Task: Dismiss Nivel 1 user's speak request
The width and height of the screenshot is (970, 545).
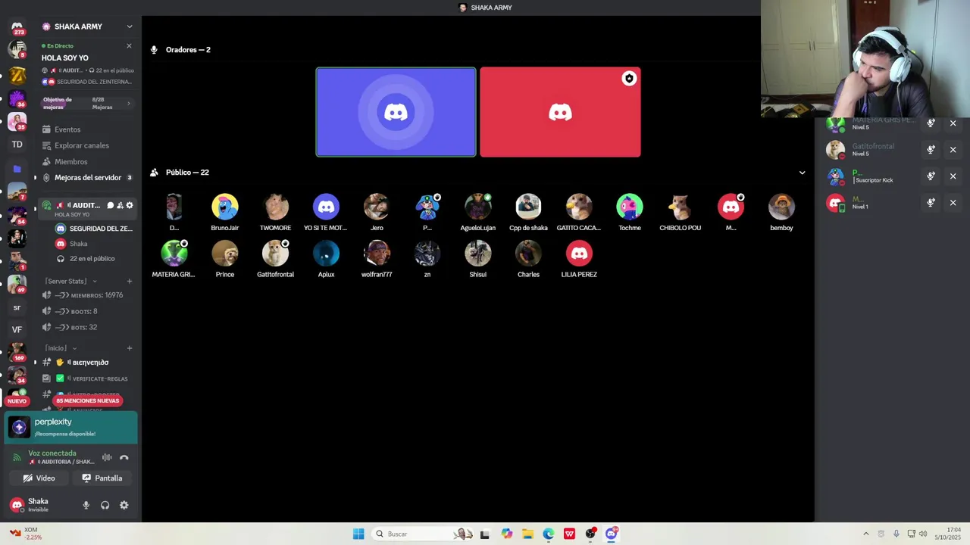Action: [x=953, y=203]
